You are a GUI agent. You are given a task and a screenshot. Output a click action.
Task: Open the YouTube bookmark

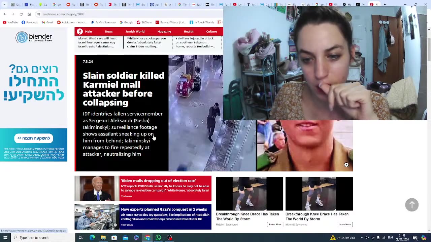point(10,23)
